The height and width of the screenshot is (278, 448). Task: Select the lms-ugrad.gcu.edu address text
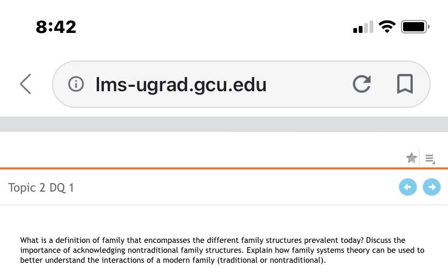click(x=181, y=85)
